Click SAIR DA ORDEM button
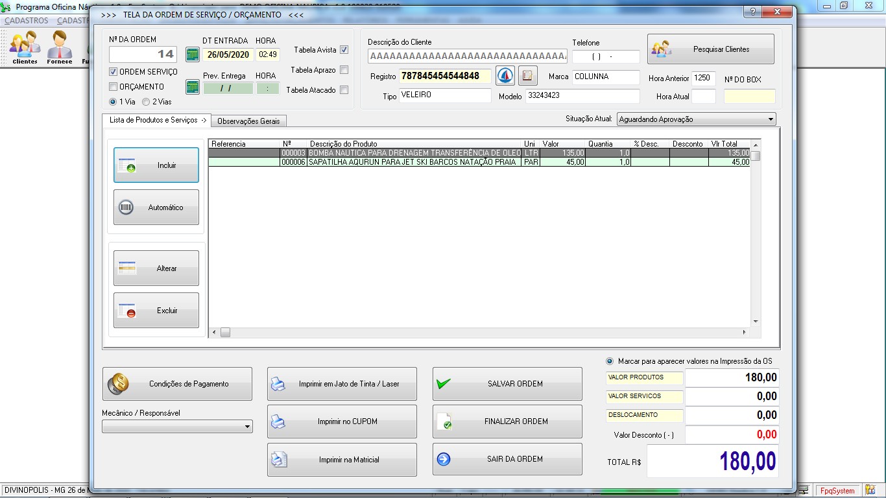The image size is (886, 498). [x=507, y=460]
